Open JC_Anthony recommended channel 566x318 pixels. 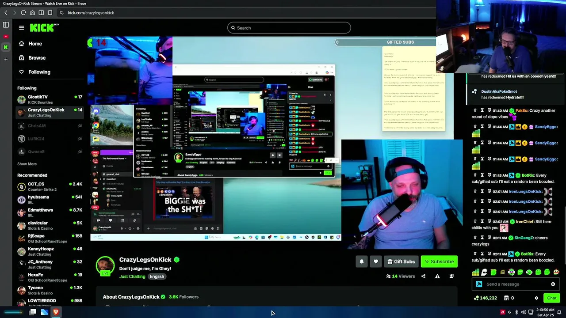click(50, 264)
